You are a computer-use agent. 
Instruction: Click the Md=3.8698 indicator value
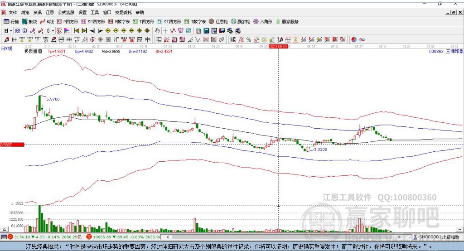point(111,51)
